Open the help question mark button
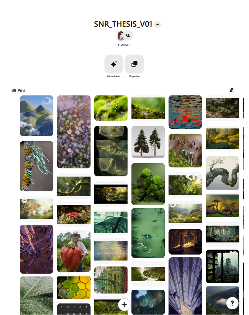 pyautogui.click(x=232, y=303)
